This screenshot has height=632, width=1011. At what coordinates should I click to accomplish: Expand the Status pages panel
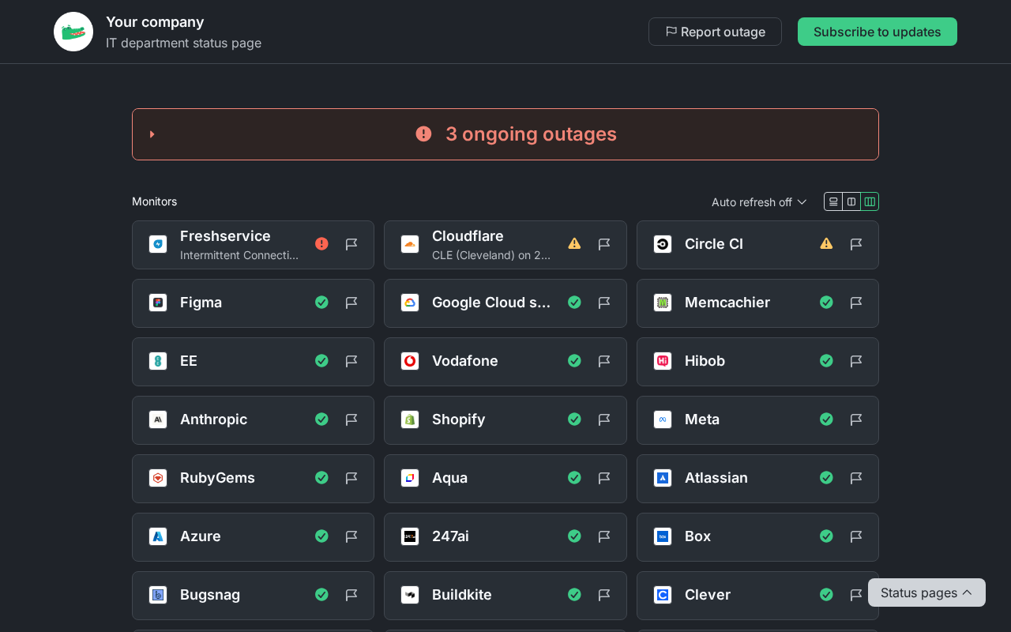tap(926, 592)
